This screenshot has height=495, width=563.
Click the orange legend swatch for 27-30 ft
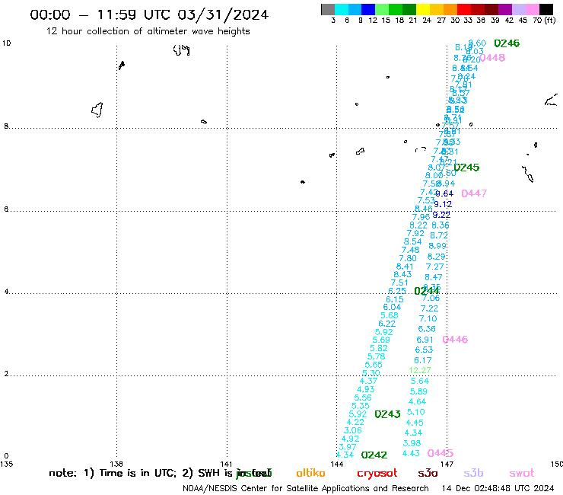450,9
